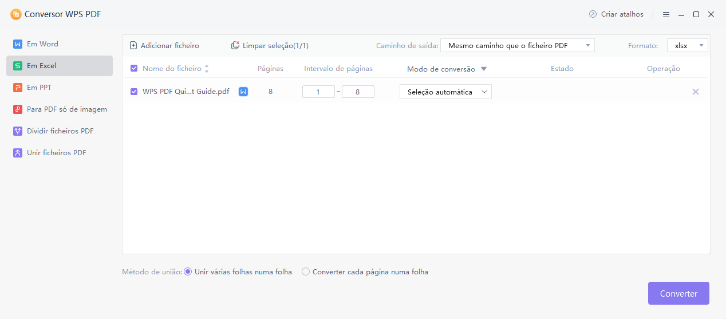This screenshot has height=319, width=726.
Task: Click the Criar atalhos shortcut icon
Action: click(x=593, y=14)
